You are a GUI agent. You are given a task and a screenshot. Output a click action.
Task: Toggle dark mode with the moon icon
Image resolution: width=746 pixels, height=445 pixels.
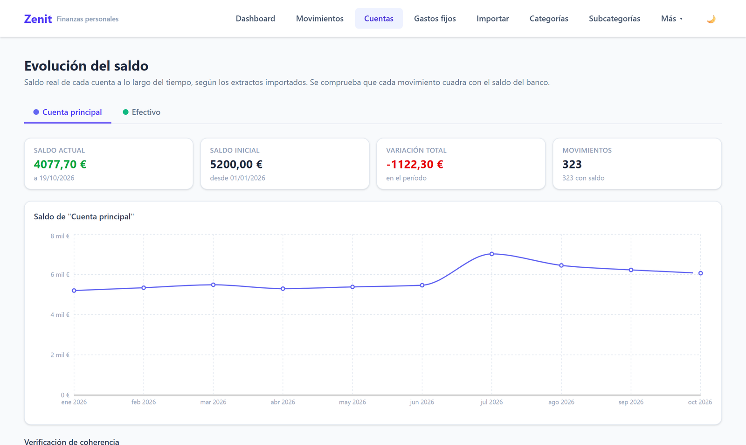[711, 19]
